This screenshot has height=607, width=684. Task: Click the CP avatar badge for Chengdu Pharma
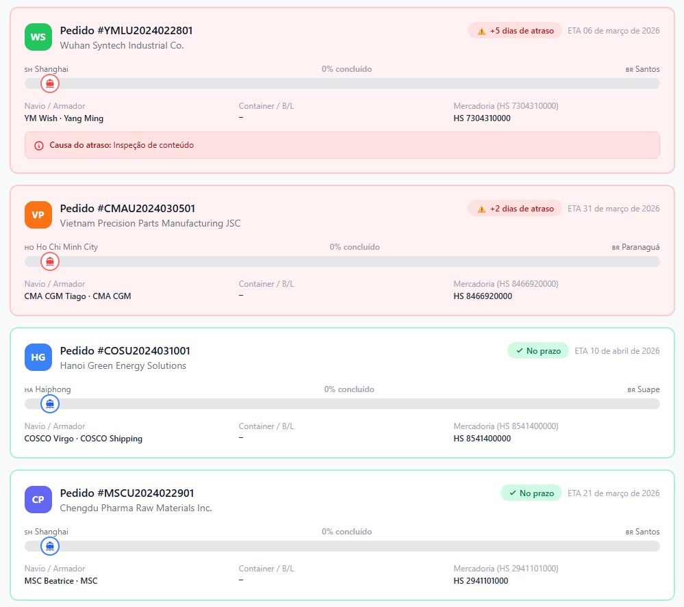[38, 500]
